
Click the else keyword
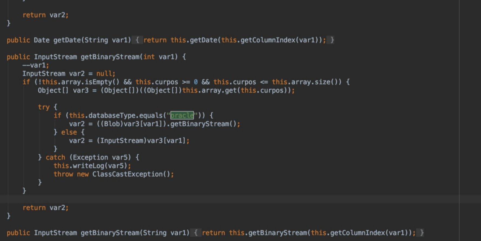(x=69, y=132)
